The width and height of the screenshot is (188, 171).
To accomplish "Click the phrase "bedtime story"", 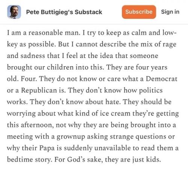I will pos(29,160).
